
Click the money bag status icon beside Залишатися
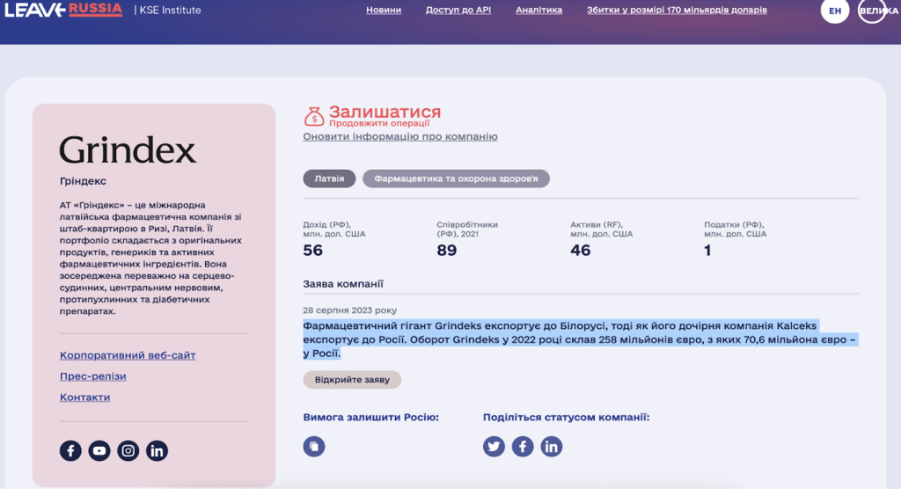[x=314, y=116]
